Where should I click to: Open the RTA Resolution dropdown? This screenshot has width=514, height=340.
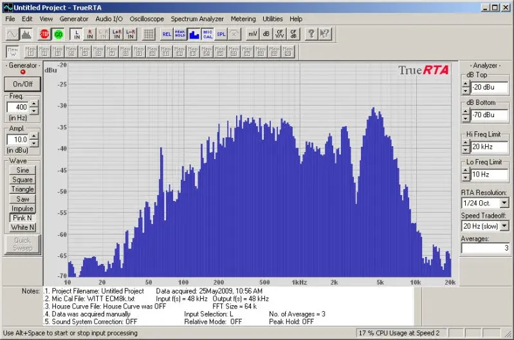(x=504, y=203)
